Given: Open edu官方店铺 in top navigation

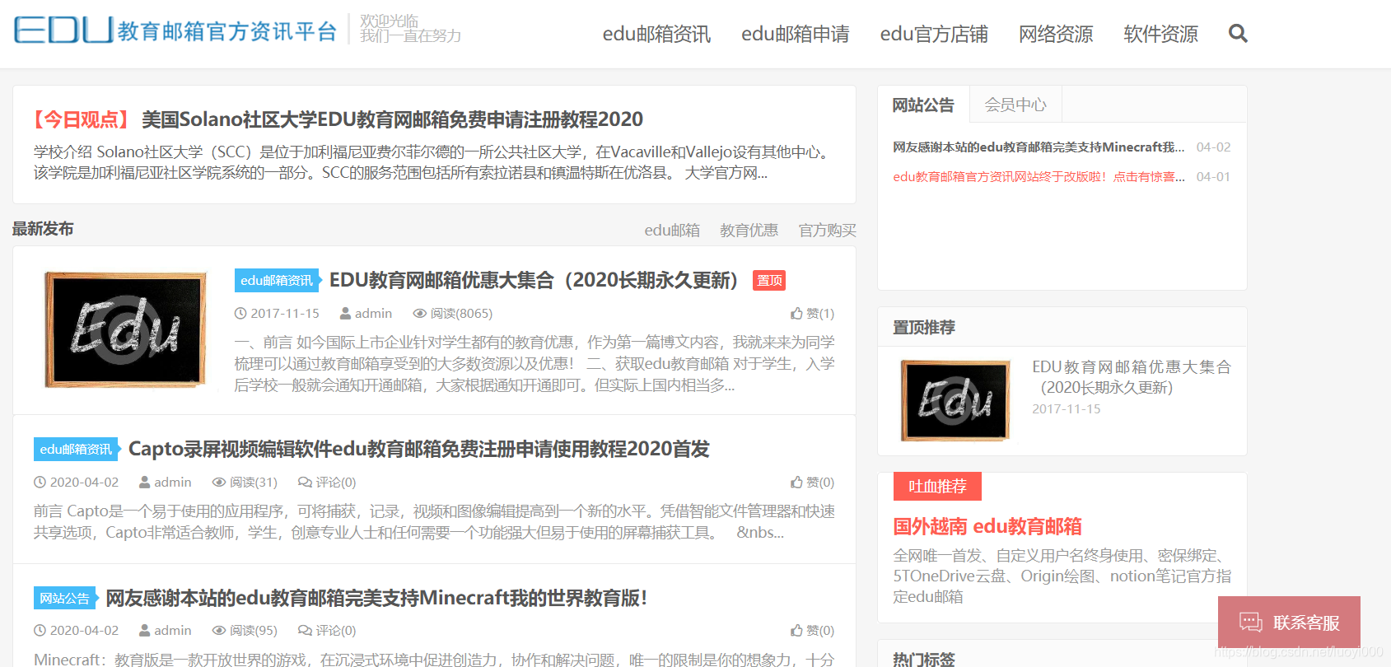Looking at the screenshot, I should pyautogui.click(x=934, y=34).
